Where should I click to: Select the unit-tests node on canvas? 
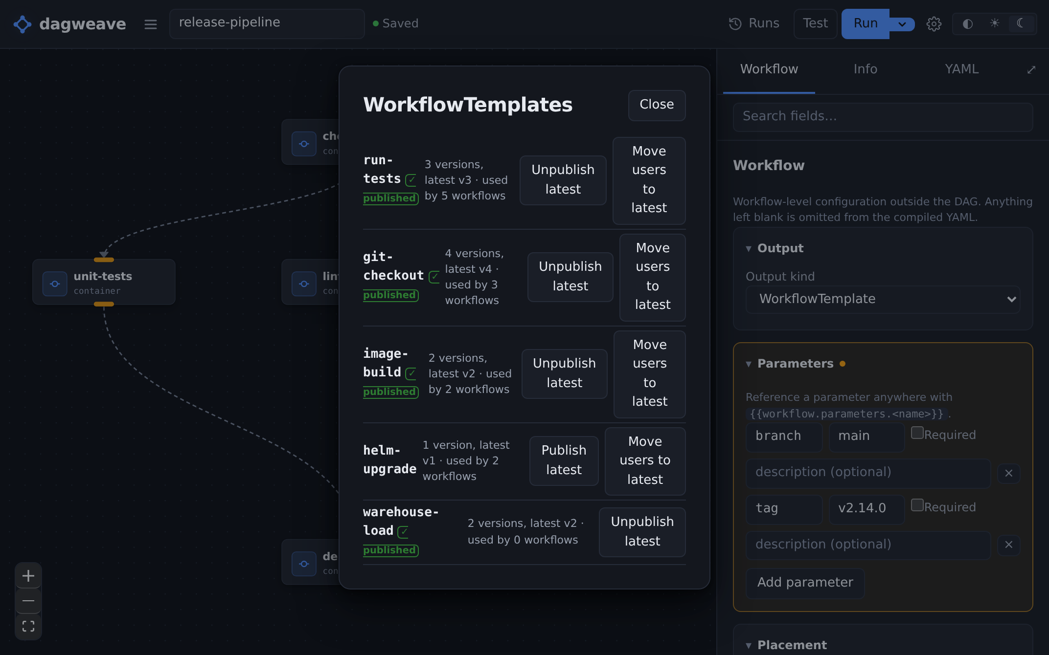tap(104, 283)
